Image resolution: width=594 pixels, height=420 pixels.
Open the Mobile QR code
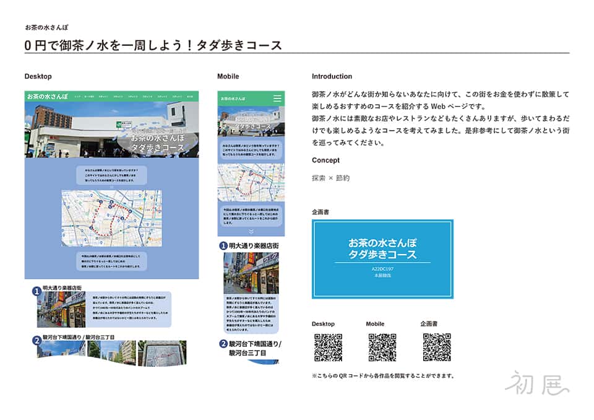tap(382, 347)
